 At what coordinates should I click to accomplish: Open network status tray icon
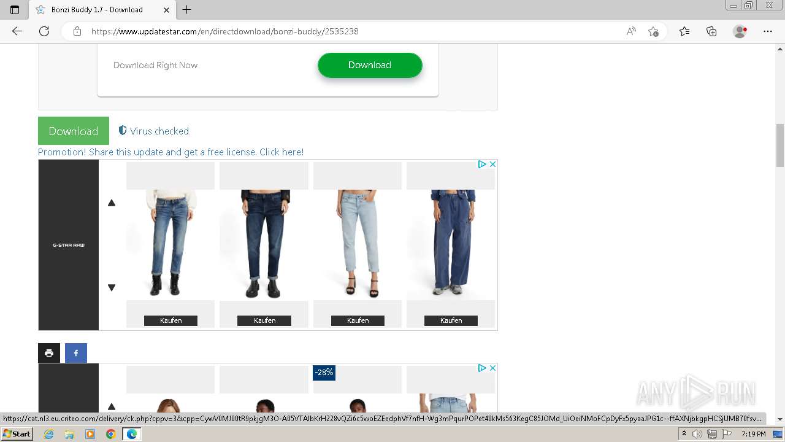711,434
